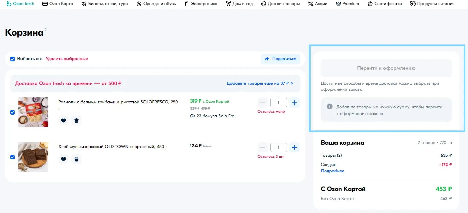Add ravioli to favorites with heart icon
This screenshot has height=213, width=468.
click(x=63, y=120)
